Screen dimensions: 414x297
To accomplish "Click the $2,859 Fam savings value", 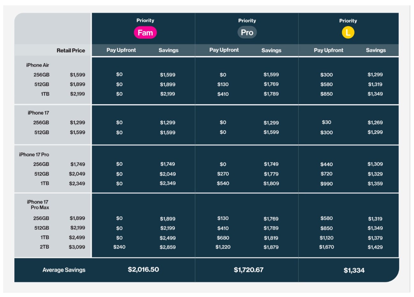I will [167, 247].
